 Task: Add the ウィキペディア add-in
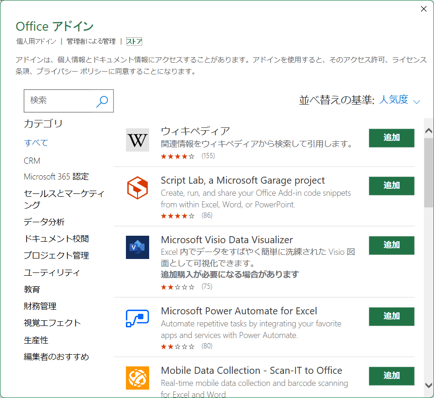tap(391, 138)
